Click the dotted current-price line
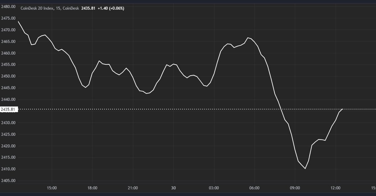 [x=188, y=109]
